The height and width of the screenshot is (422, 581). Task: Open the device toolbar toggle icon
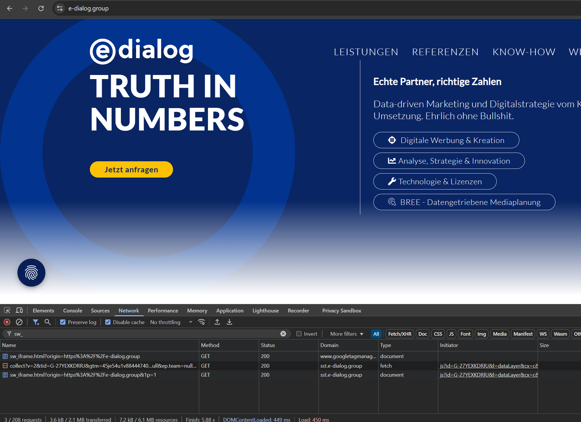click(x=19, y=310)
